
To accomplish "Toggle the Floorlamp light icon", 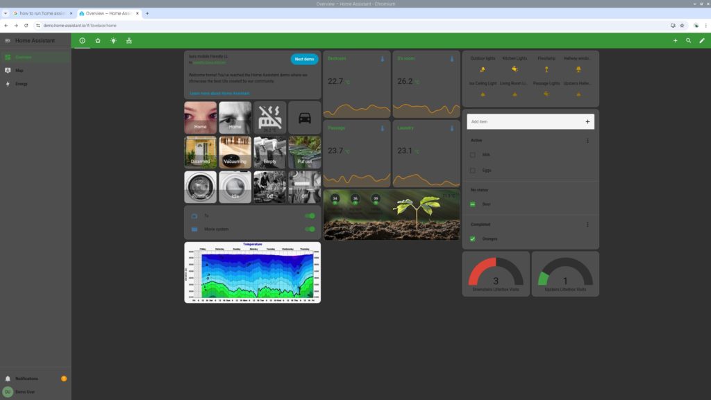I will pyautogui.click(x=546, y=69).
